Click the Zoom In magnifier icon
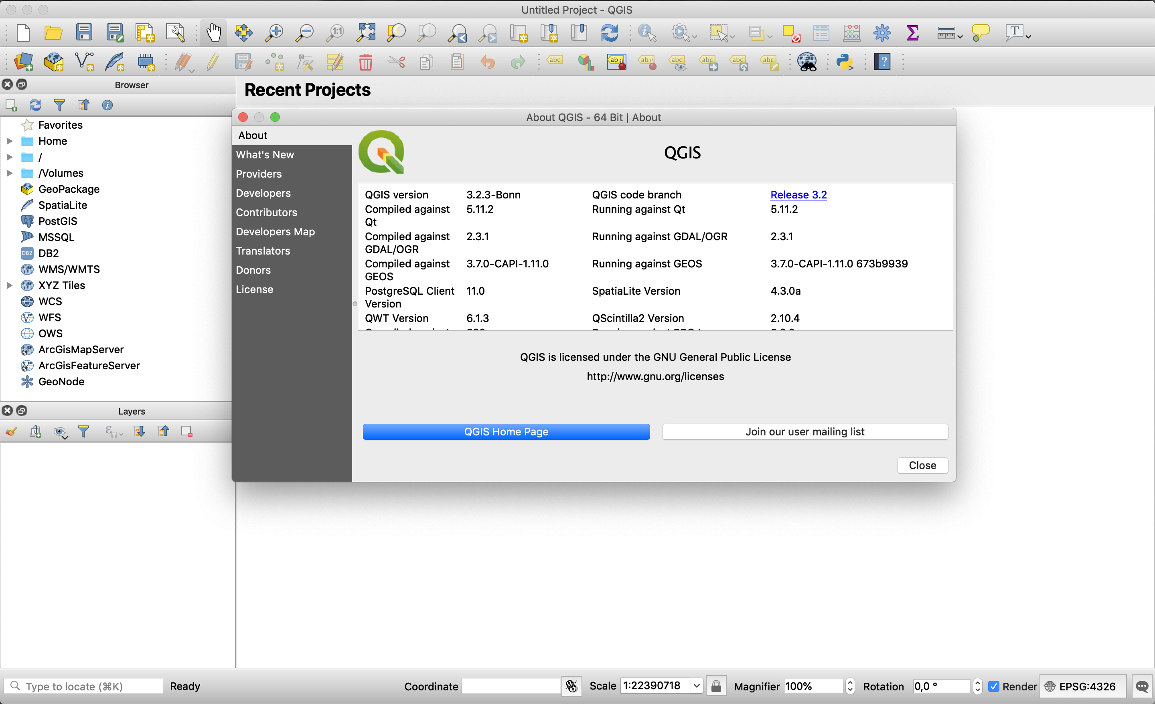1155x704 pixels. coord(274,33)
